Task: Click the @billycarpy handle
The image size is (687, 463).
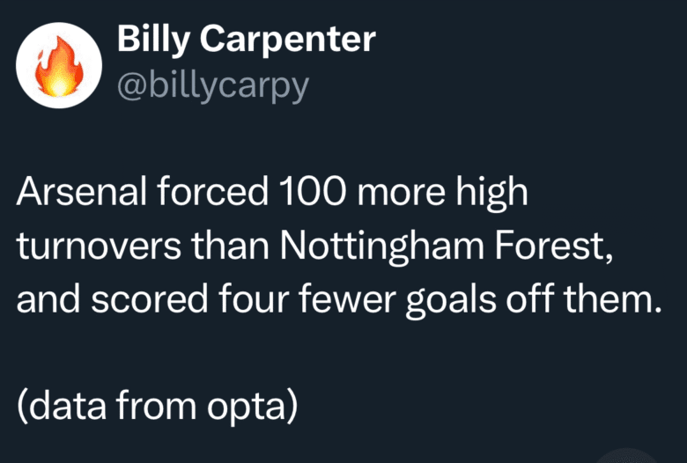Action: pyautogui.click(x=212, y=87)
